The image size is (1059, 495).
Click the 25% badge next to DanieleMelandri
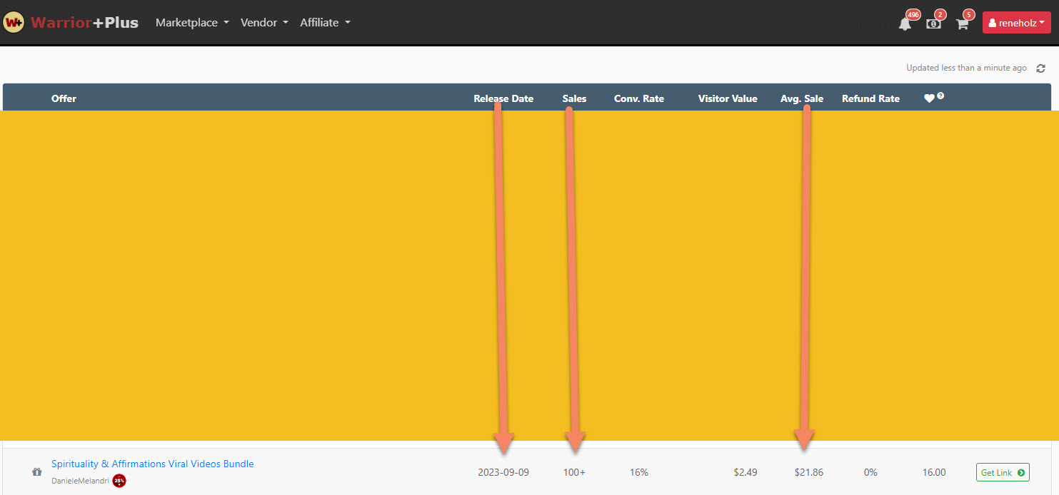(x=119, y=481)
